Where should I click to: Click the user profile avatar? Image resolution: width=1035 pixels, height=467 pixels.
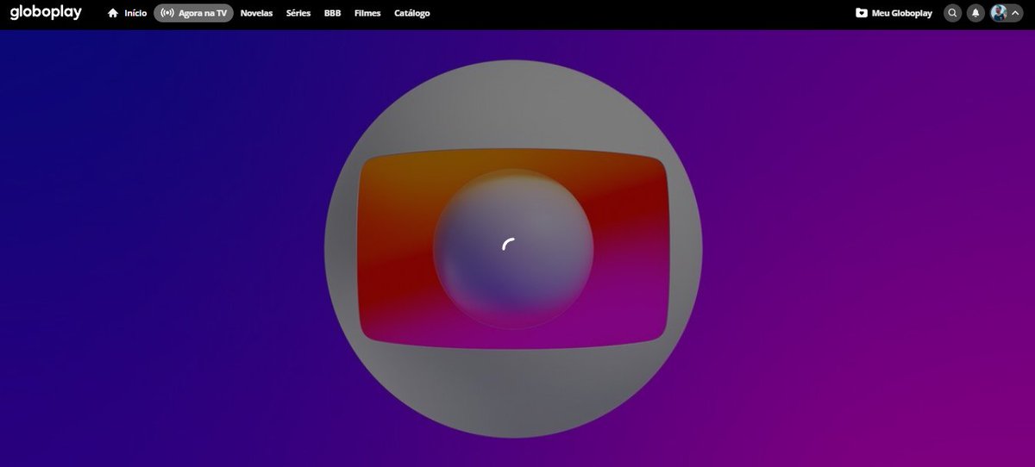click(1000, 13)
